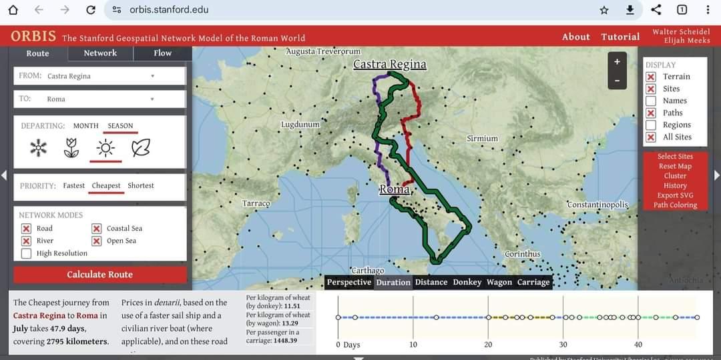Toggle the Terrain display checkbox
Screen dimensions: 721x360
(x=651, y=77)
